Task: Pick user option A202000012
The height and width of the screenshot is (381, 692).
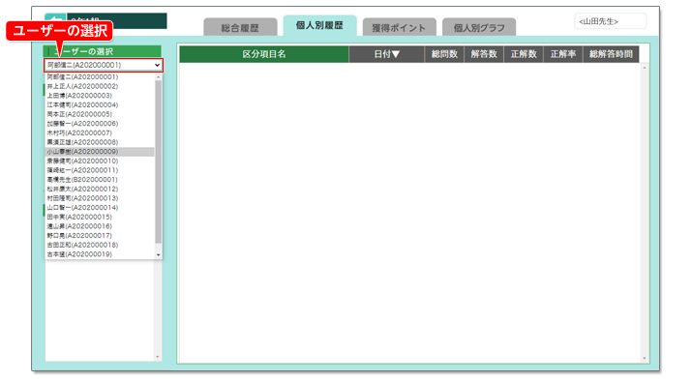Action: point(100,189)
